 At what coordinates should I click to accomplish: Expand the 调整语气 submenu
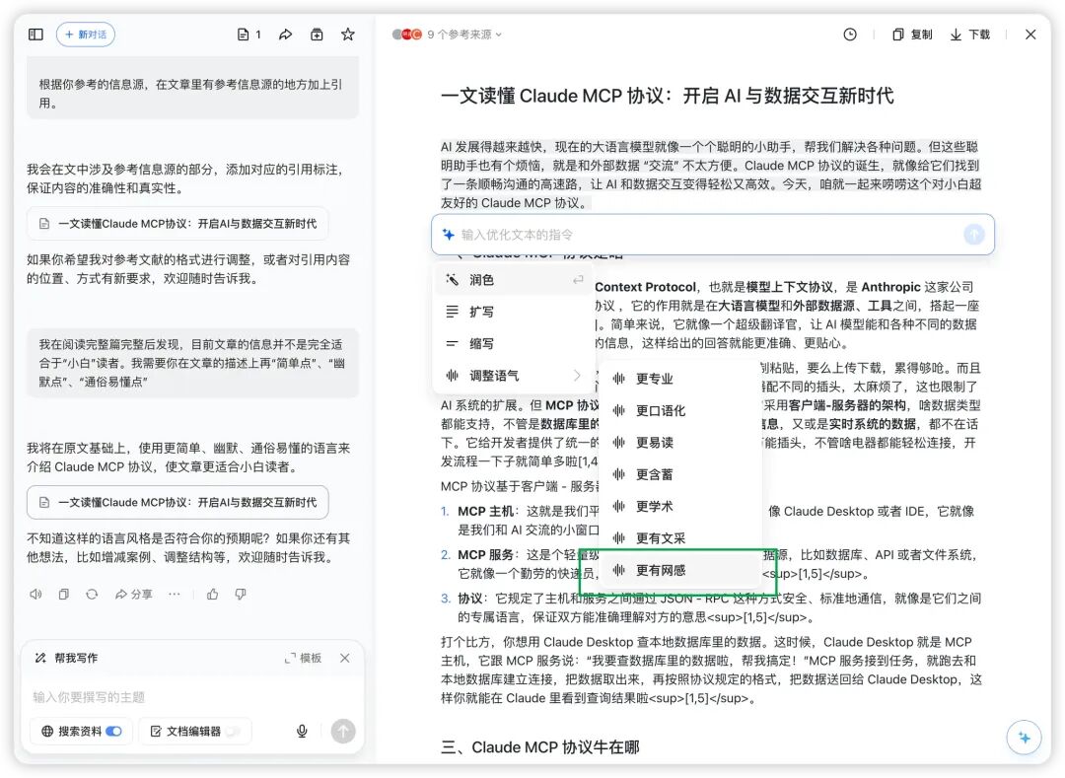tap(514, 376)
